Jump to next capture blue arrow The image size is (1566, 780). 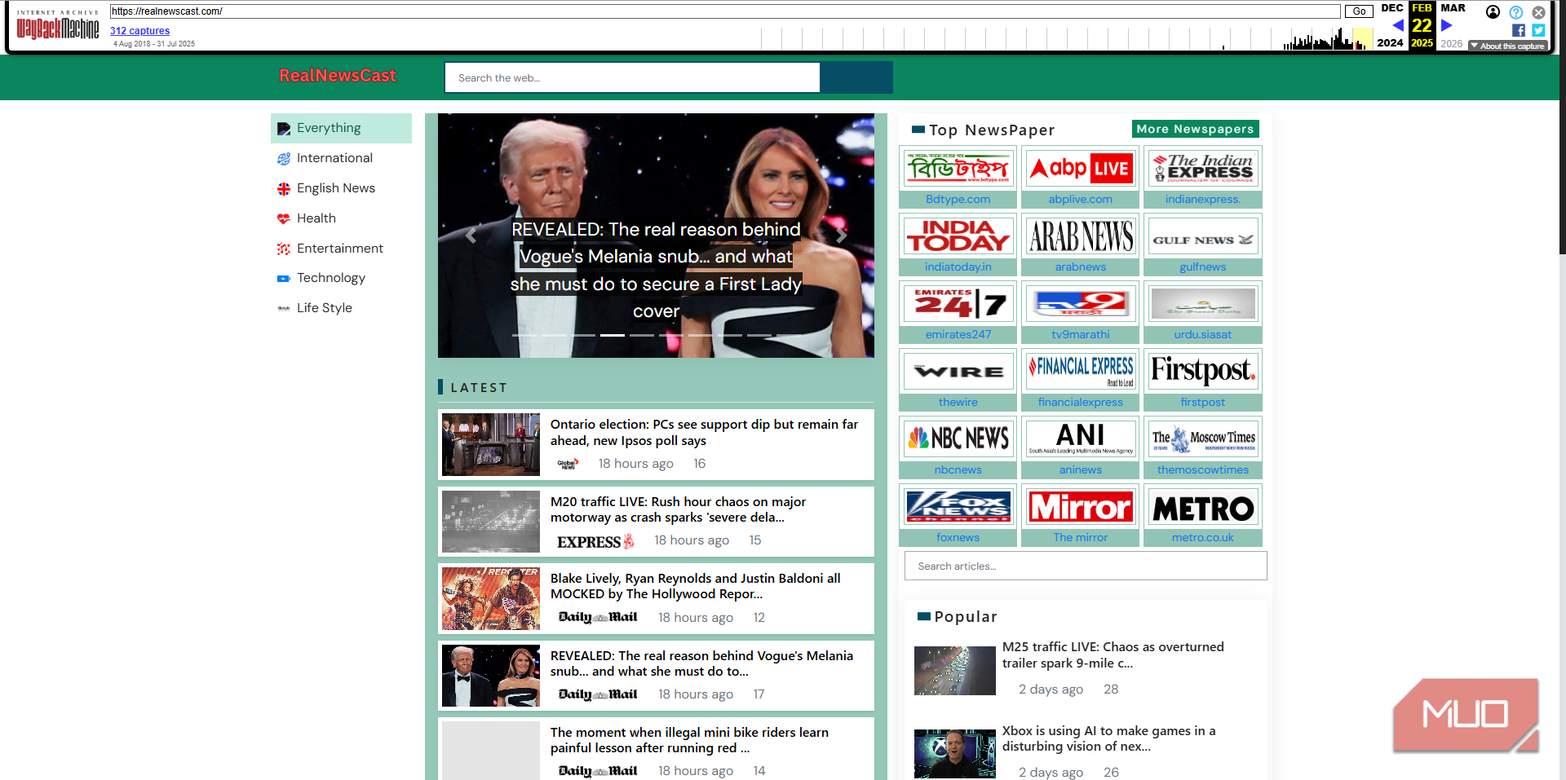pos(1447,25)
